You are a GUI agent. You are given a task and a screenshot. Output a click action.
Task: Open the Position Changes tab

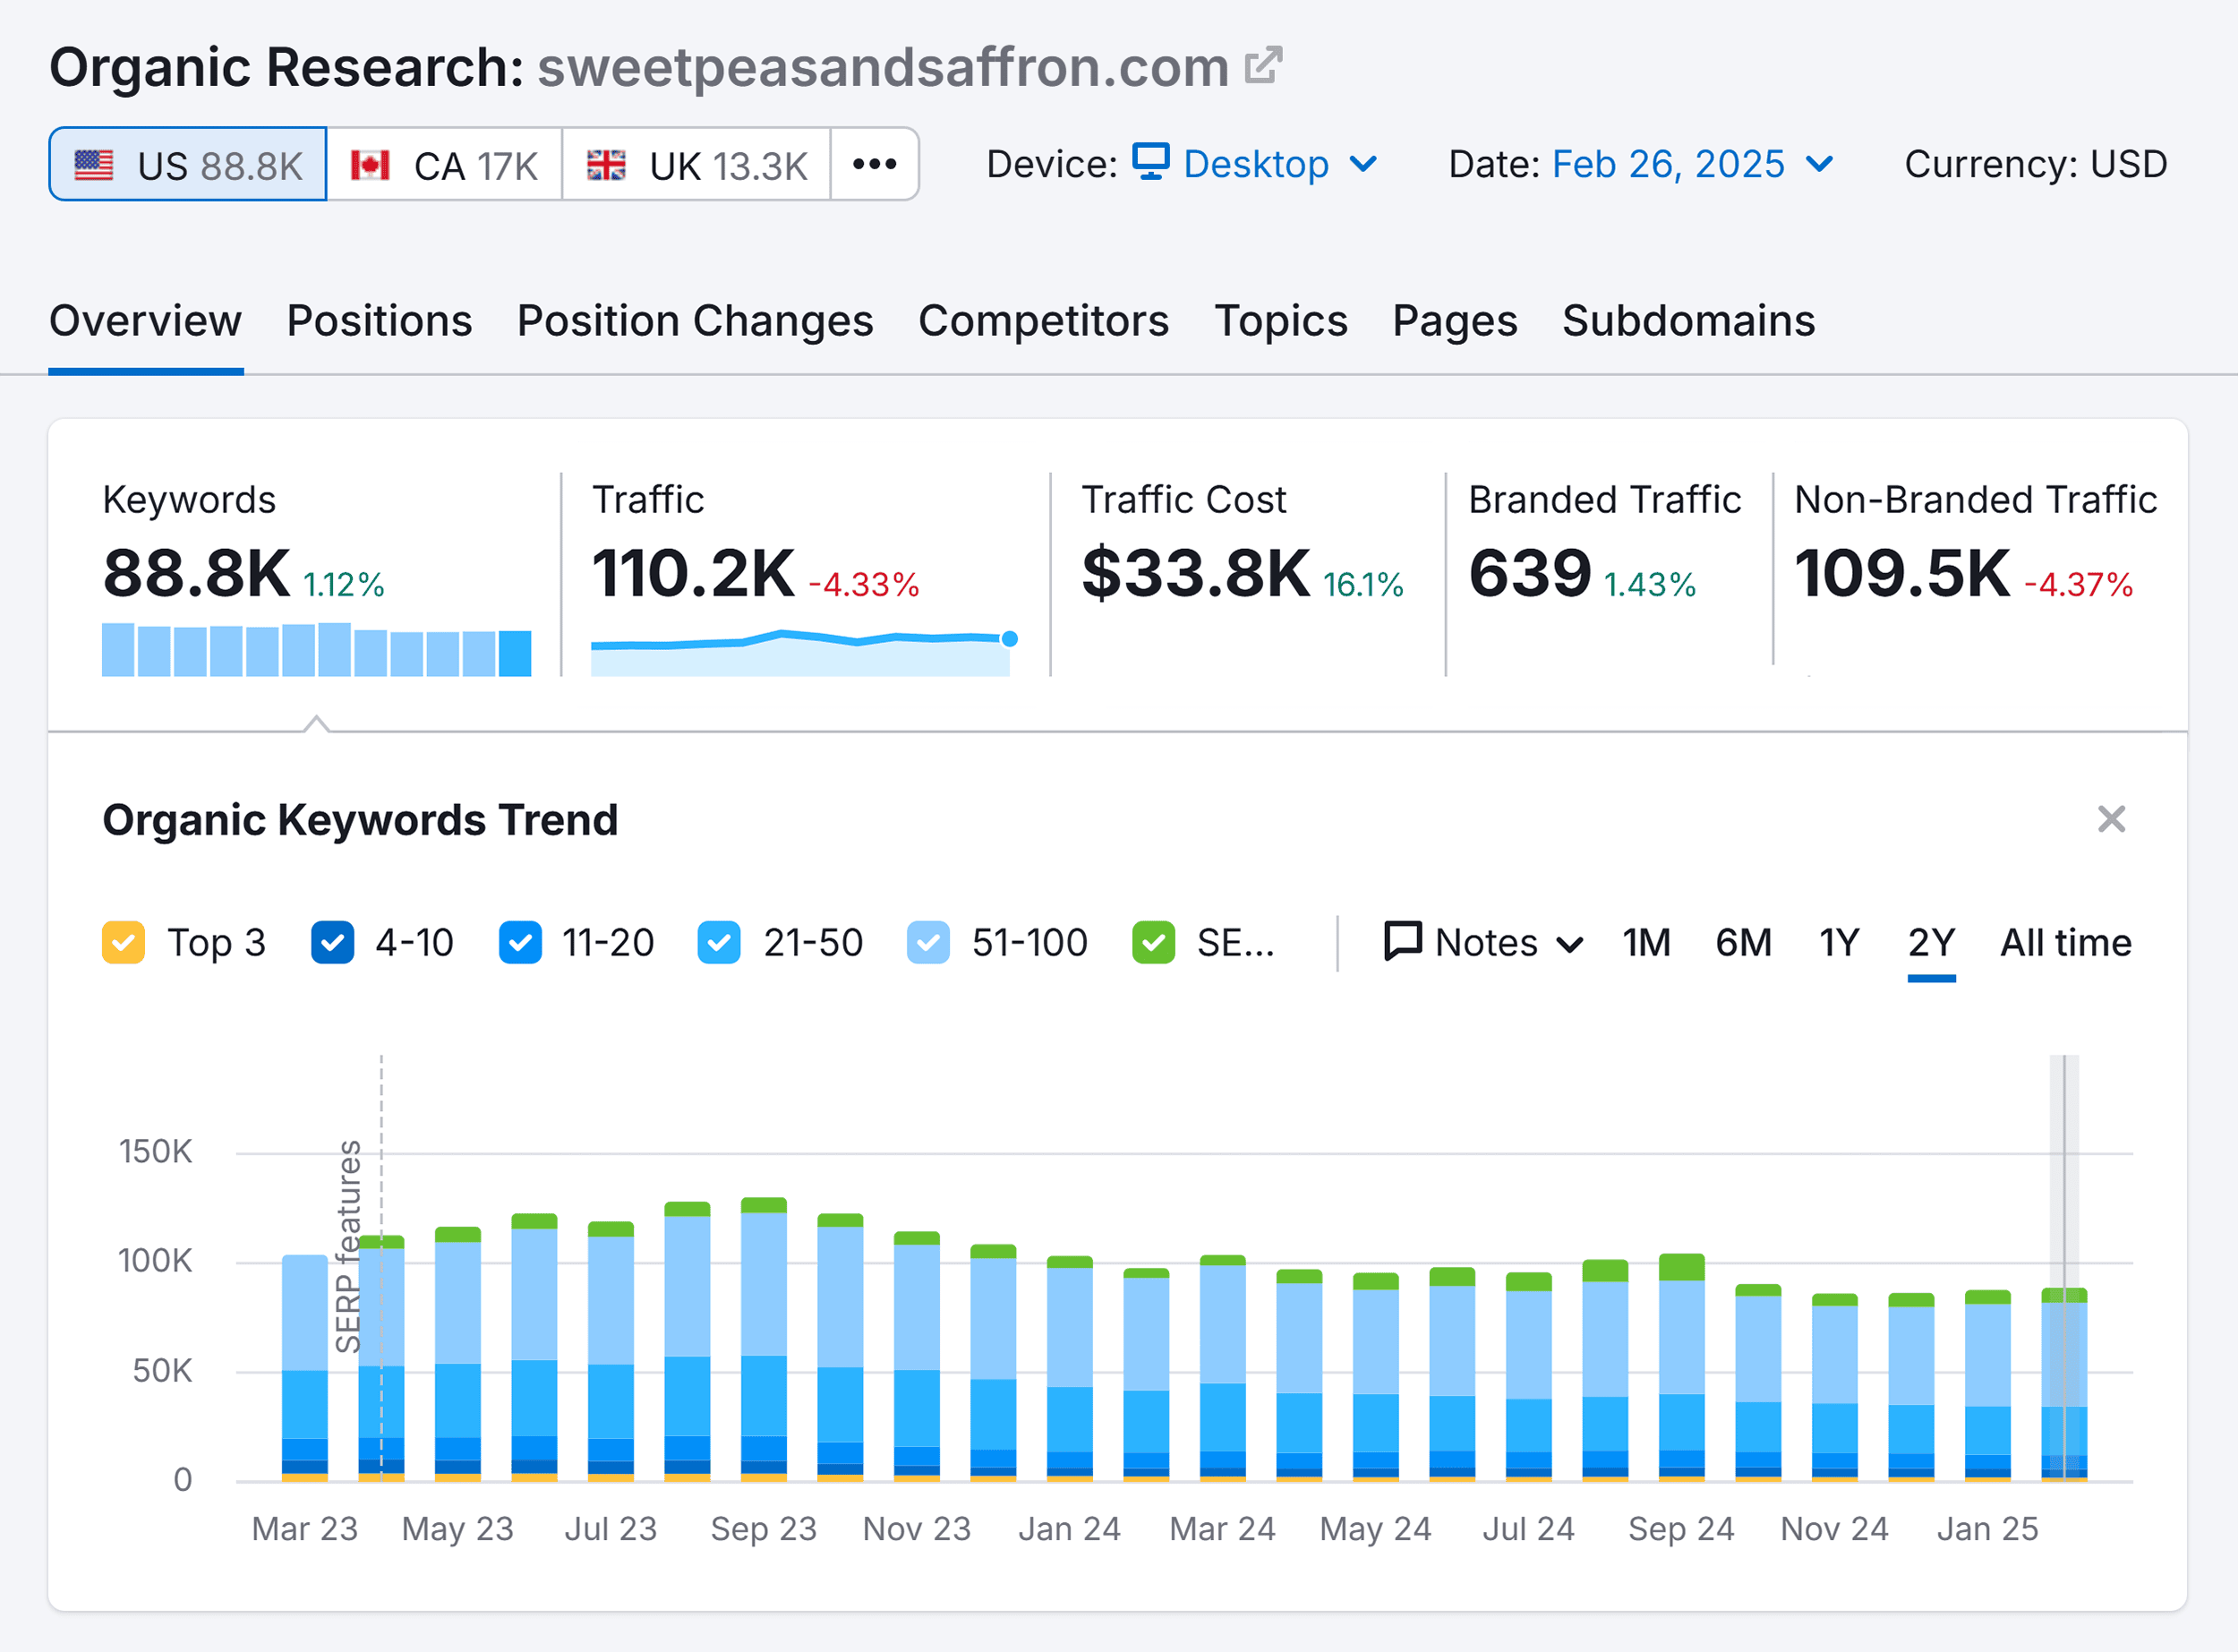pyautogui.click(x=695, y=321)
